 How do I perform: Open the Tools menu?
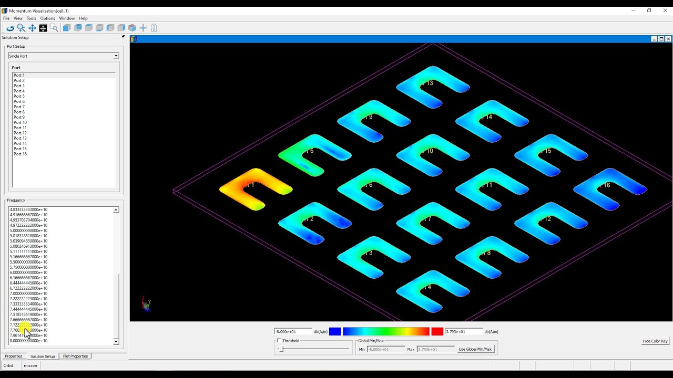[32, 18]
